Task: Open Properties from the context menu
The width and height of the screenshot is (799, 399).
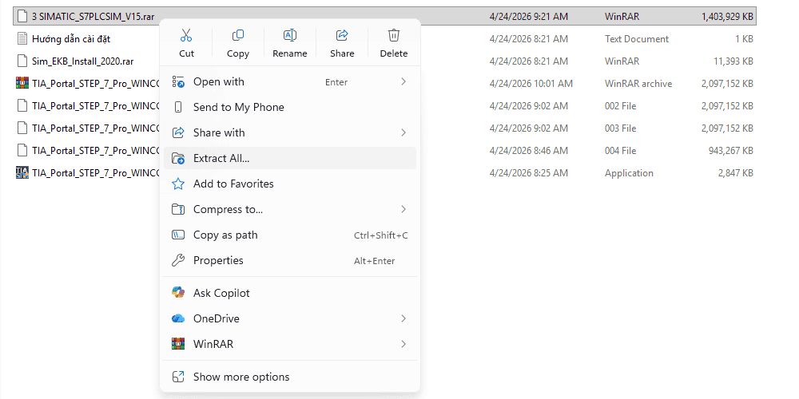Action: click(218, 260)
